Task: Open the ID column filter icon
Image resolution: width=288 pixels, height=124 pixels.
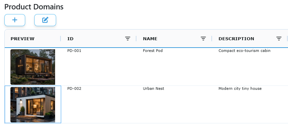Action: click(128, 39)
